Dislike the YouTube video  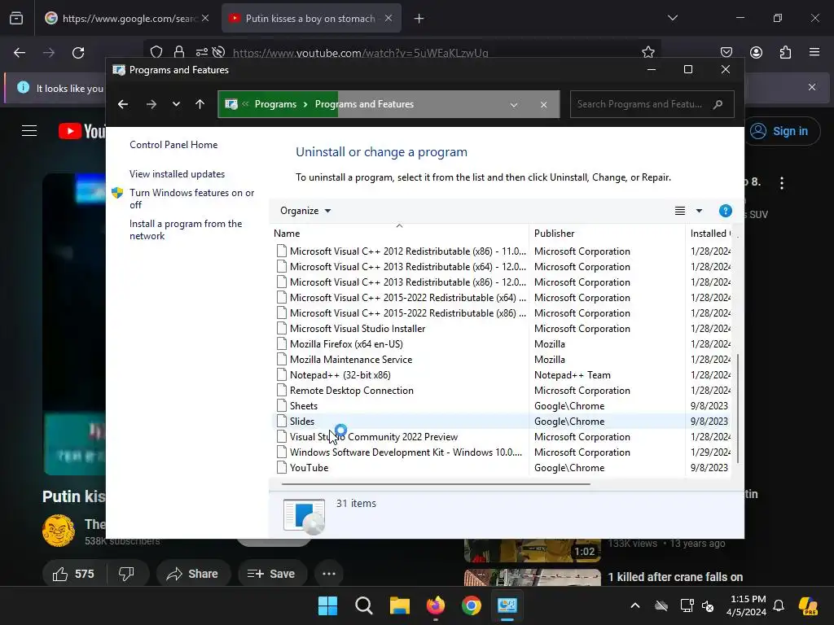(x=126, y=574)
